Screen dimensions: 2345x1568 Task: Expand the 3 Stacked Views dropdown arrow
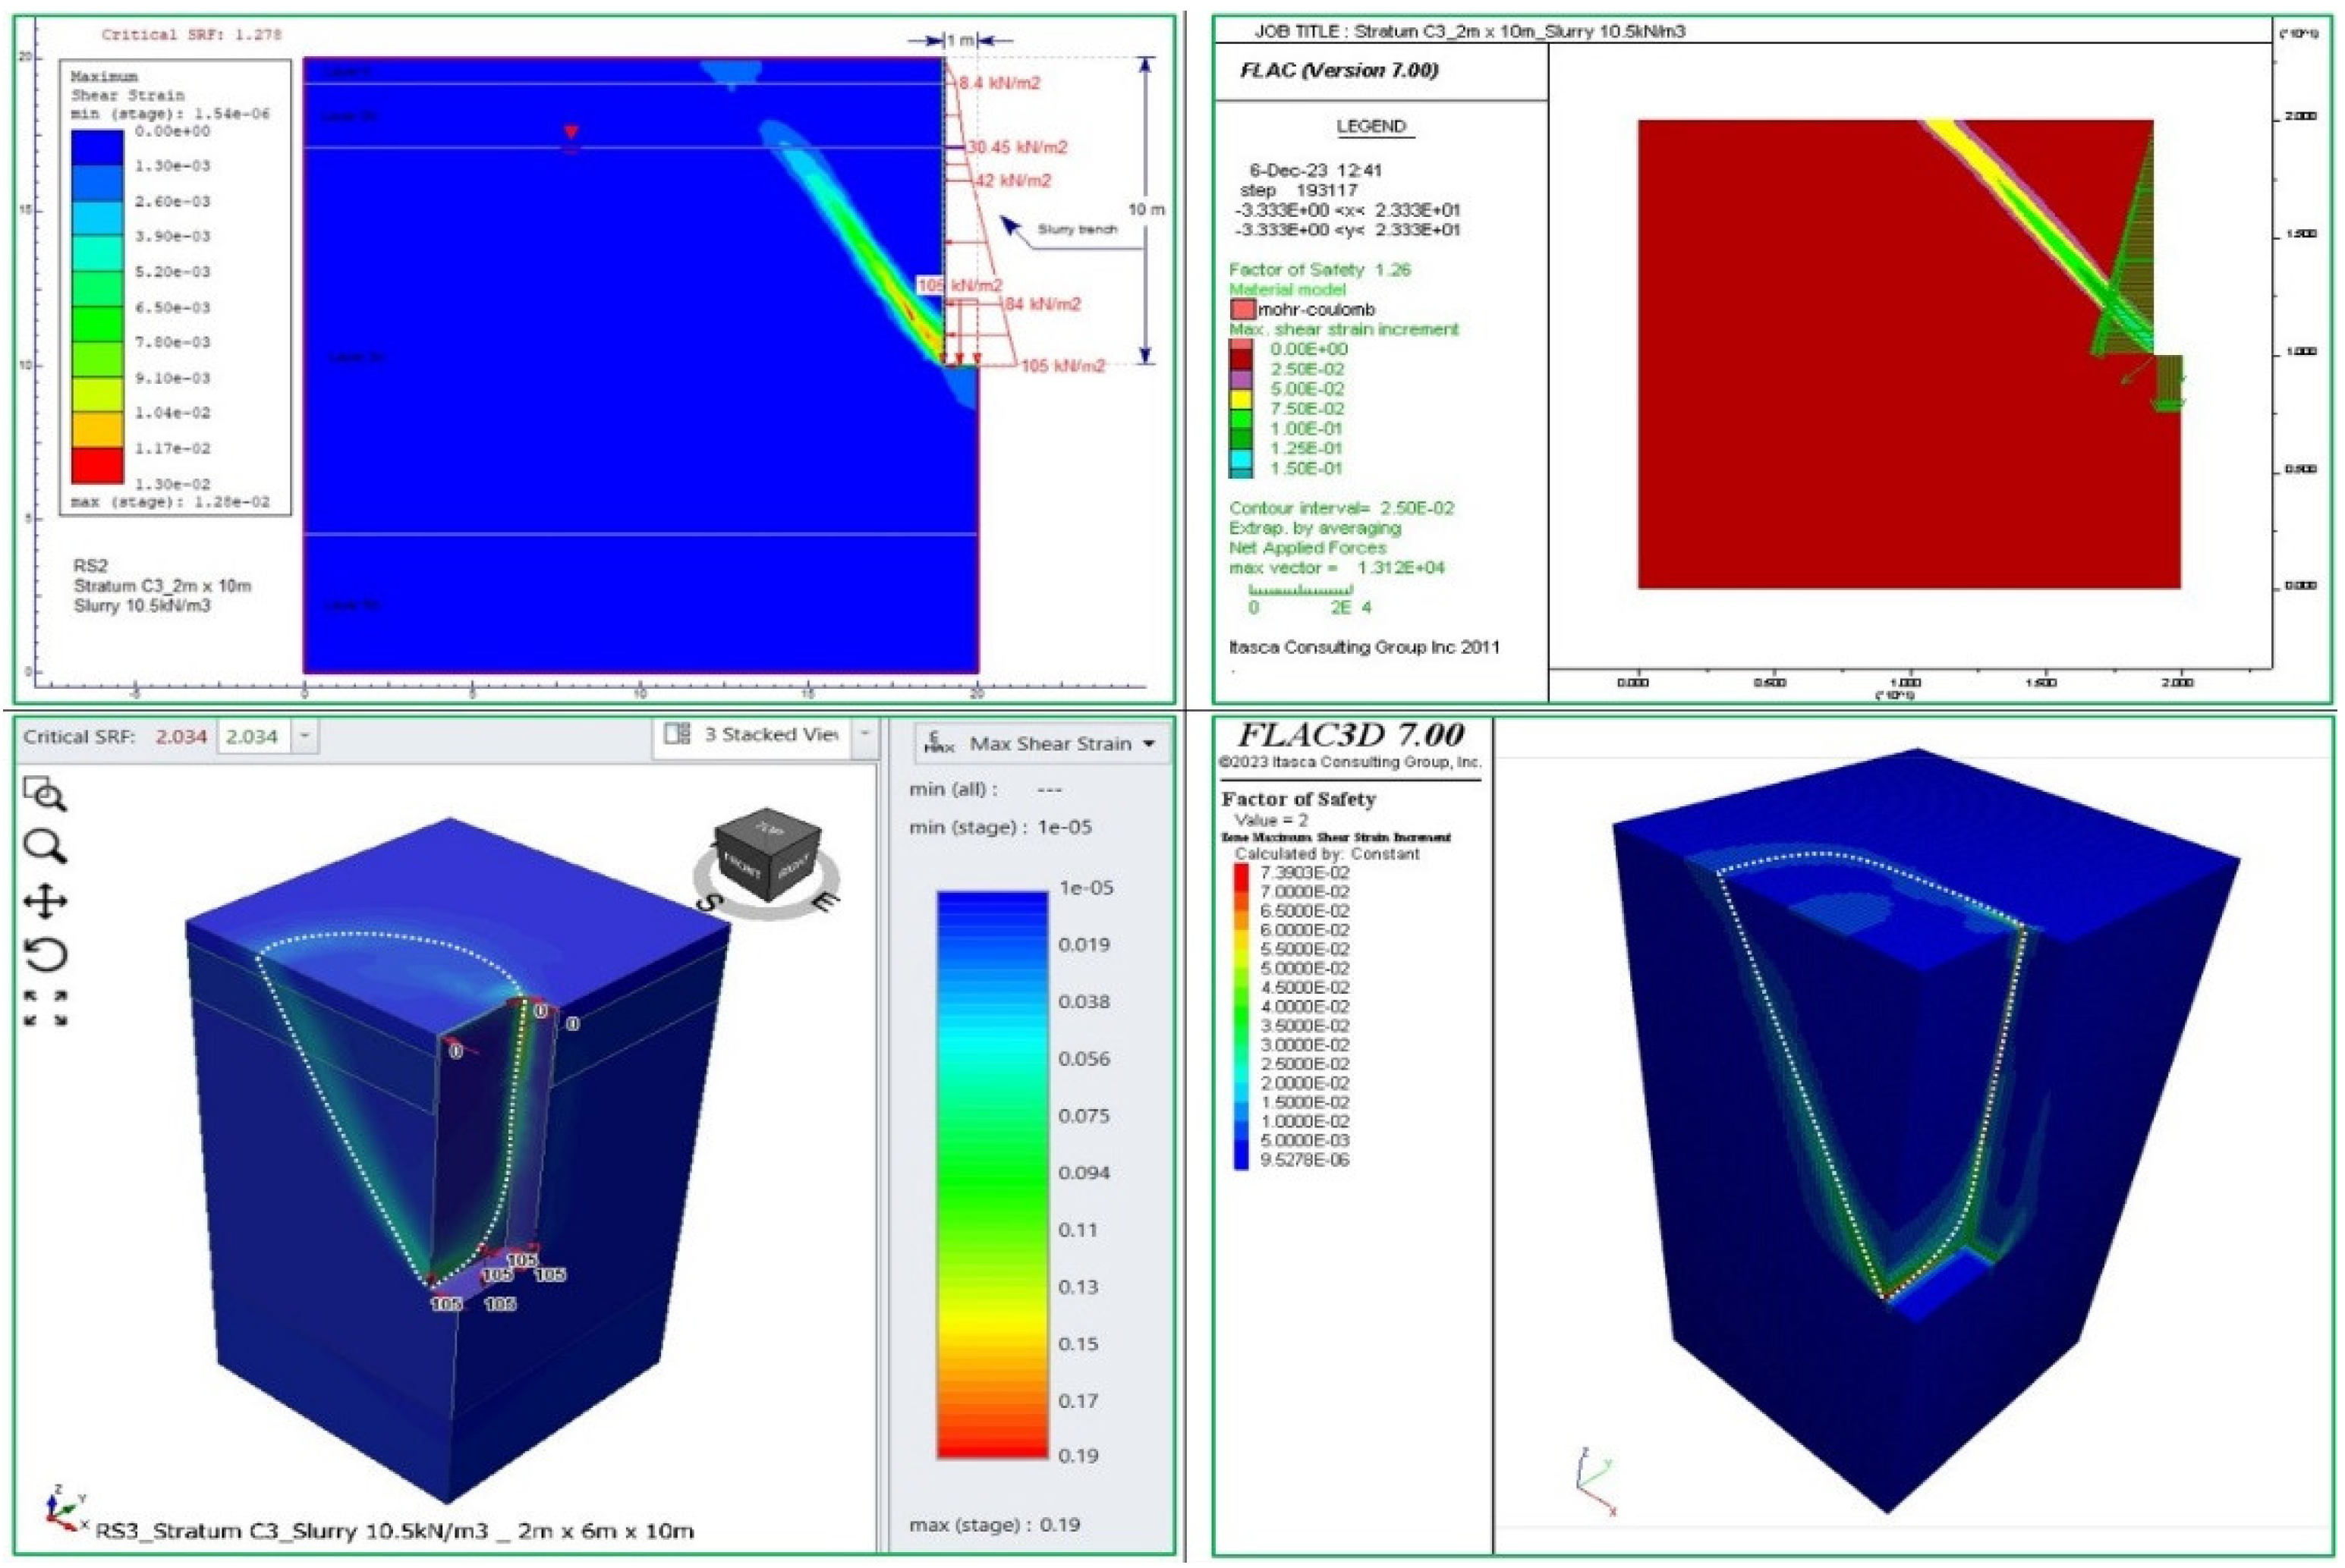tap(864, 734)
